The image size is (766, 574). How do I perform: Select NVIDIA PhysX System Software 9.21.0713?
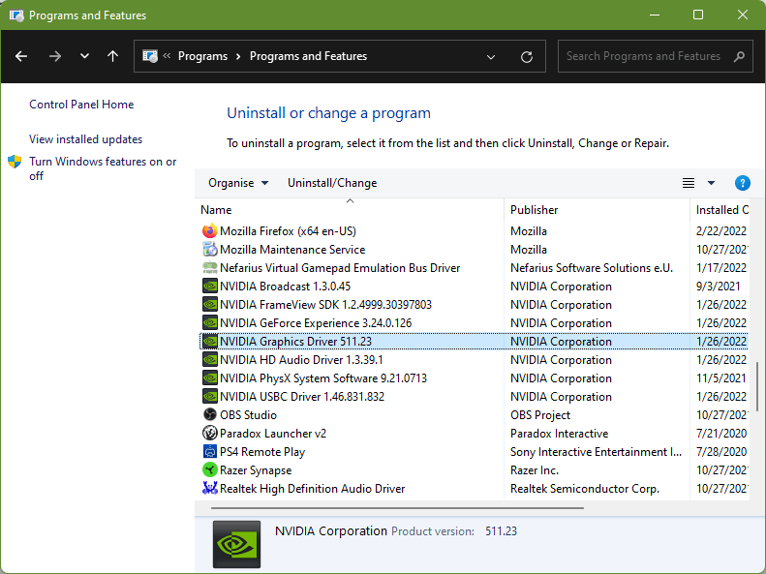click(x=323, y=378)
